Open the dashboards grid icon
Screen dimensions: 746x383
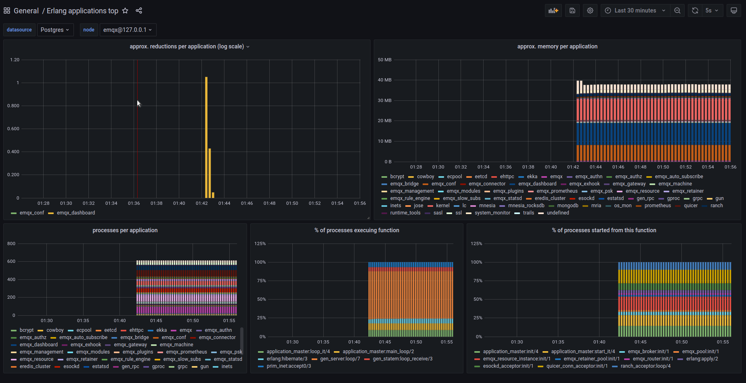click(7, 10)
